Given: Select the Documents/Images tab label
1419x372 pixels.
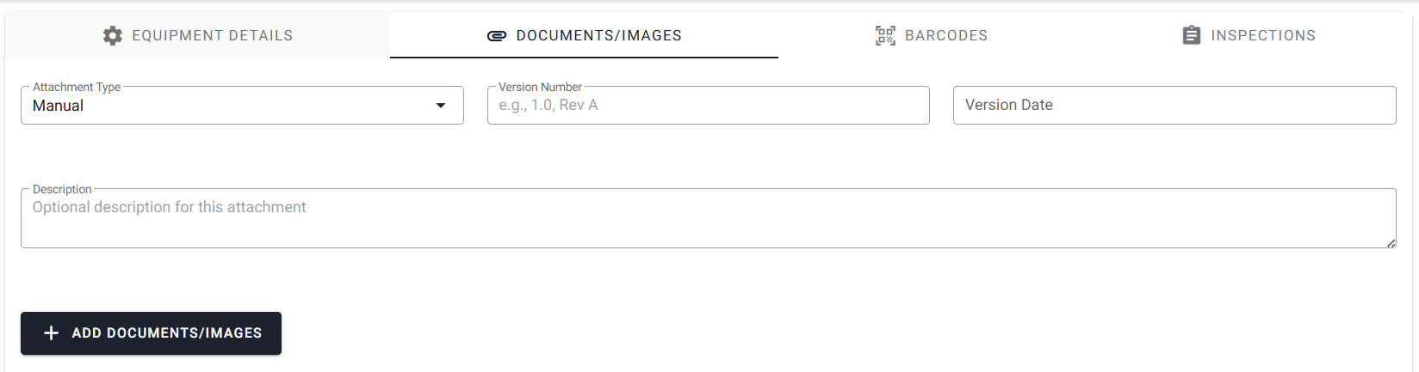Looking at the screenshot, I should tap(598, 35).
